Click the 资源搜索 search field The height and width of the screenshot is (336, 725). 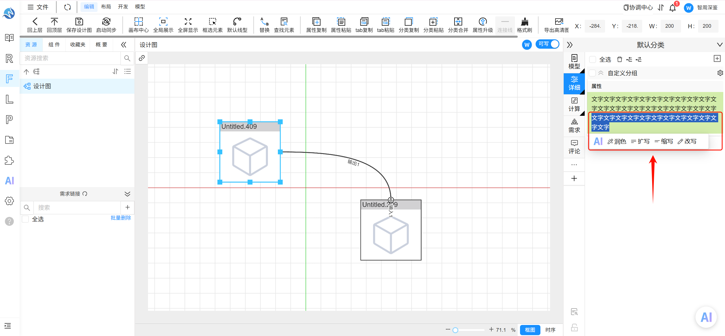[x=70, y=58]
